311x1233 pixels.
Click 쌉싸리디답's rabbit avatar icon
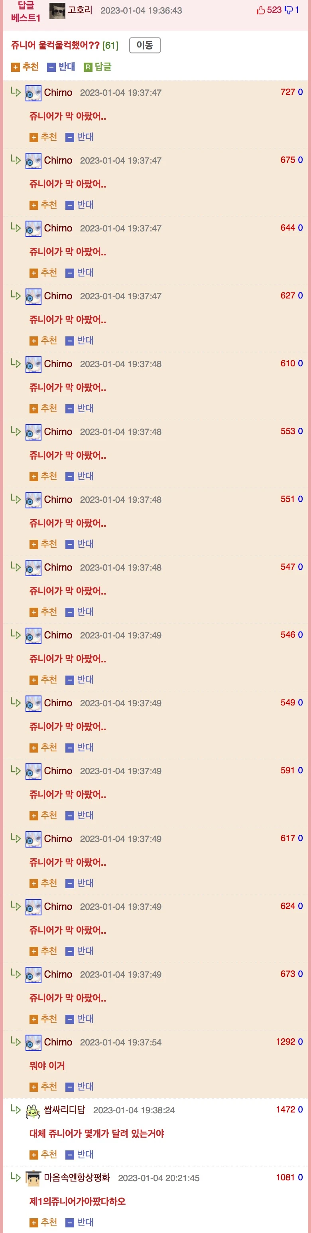(33, 1111)
